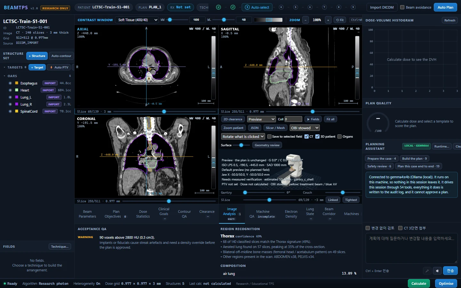Click the axial slice position slider
The width and height of the screenshot is (461, 288).
164,112
